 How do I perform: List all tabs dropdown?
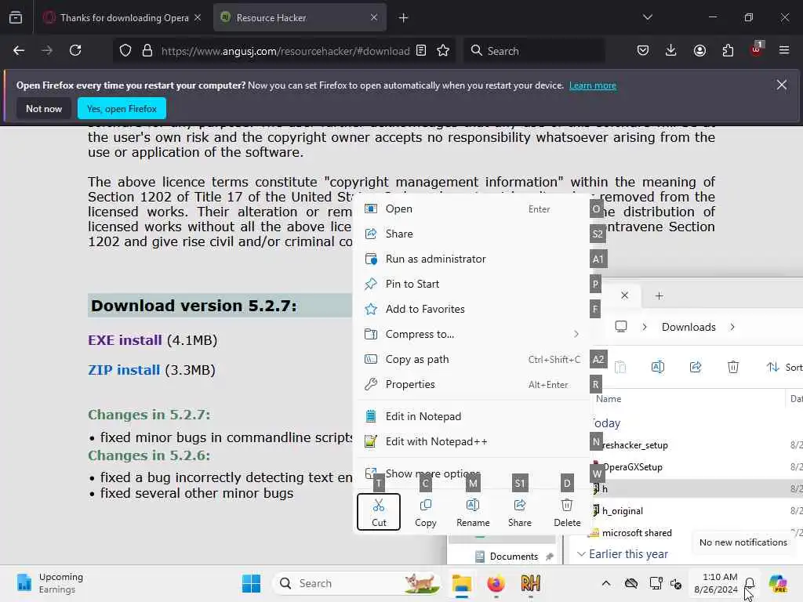(648, 17)
